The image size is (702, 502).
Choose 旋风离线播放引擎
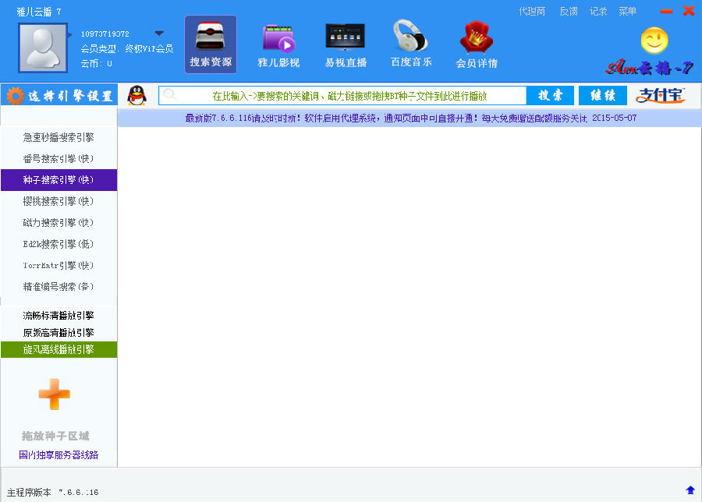tap(58, 349)
